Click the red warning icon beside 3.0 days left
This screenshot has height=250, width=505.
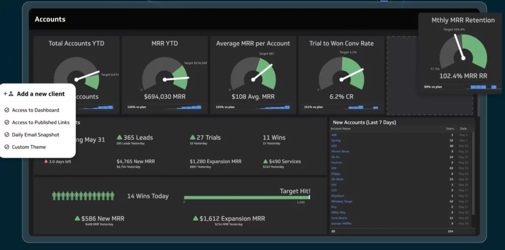(46, 161)
